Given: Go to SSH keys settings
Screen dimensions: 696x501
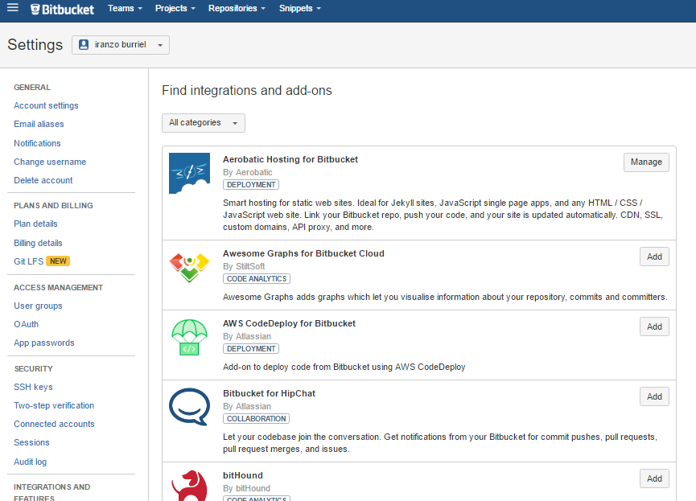Looking at the screenshot, I should [x=33, y=387].
